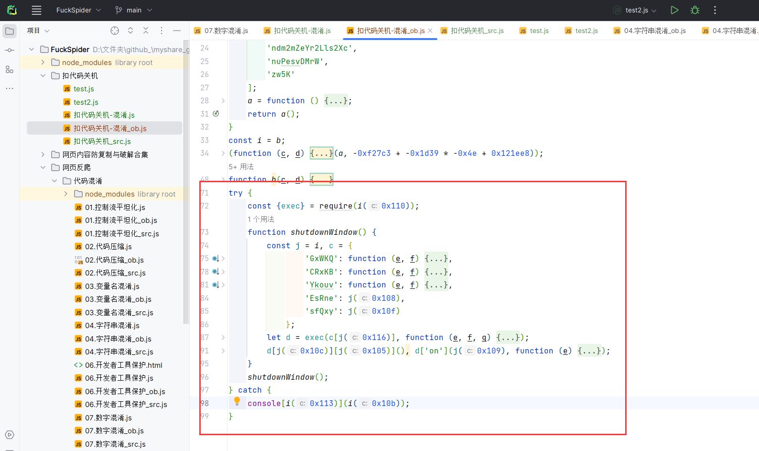Open the main branch dropdown
759x451 pixels.
133,10
